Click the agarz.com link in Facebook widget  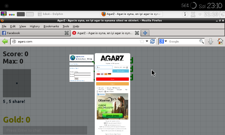tap(80, 57)
